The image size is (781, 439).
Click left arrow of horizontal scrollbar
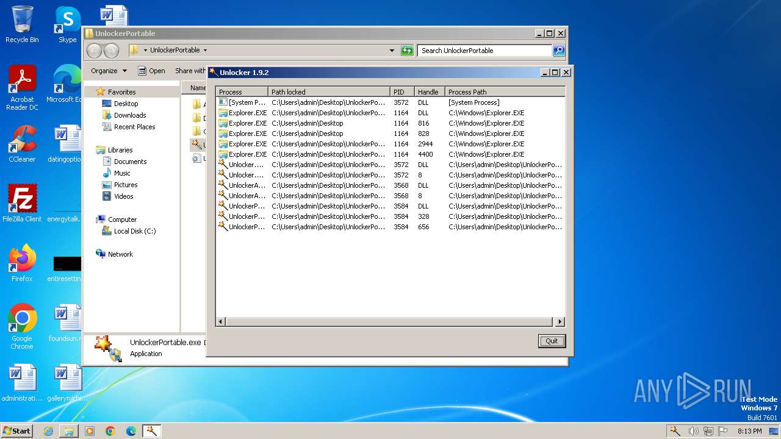pyautogui.click(x=221, y=321)
